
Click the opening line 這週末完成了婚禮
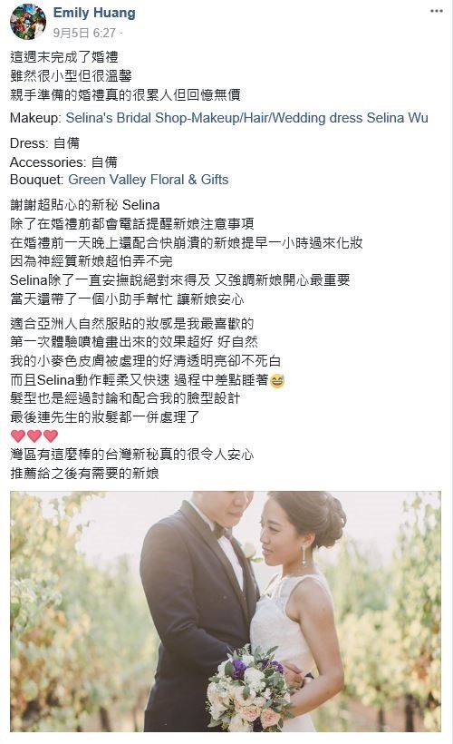coord(64,57)
